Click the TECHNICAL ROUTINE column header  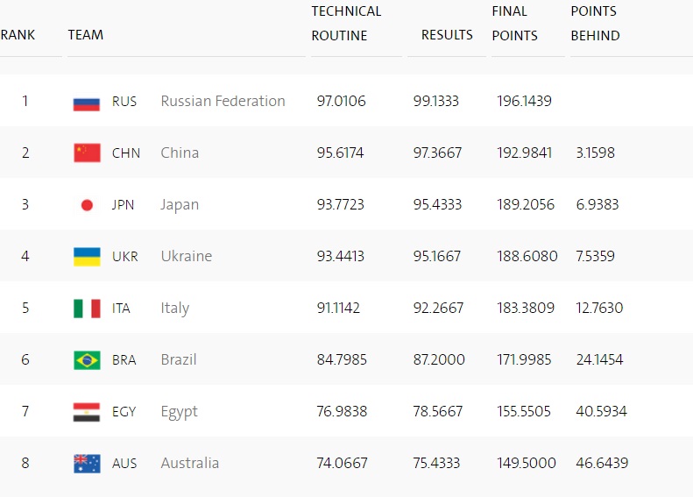click(346, 24)
